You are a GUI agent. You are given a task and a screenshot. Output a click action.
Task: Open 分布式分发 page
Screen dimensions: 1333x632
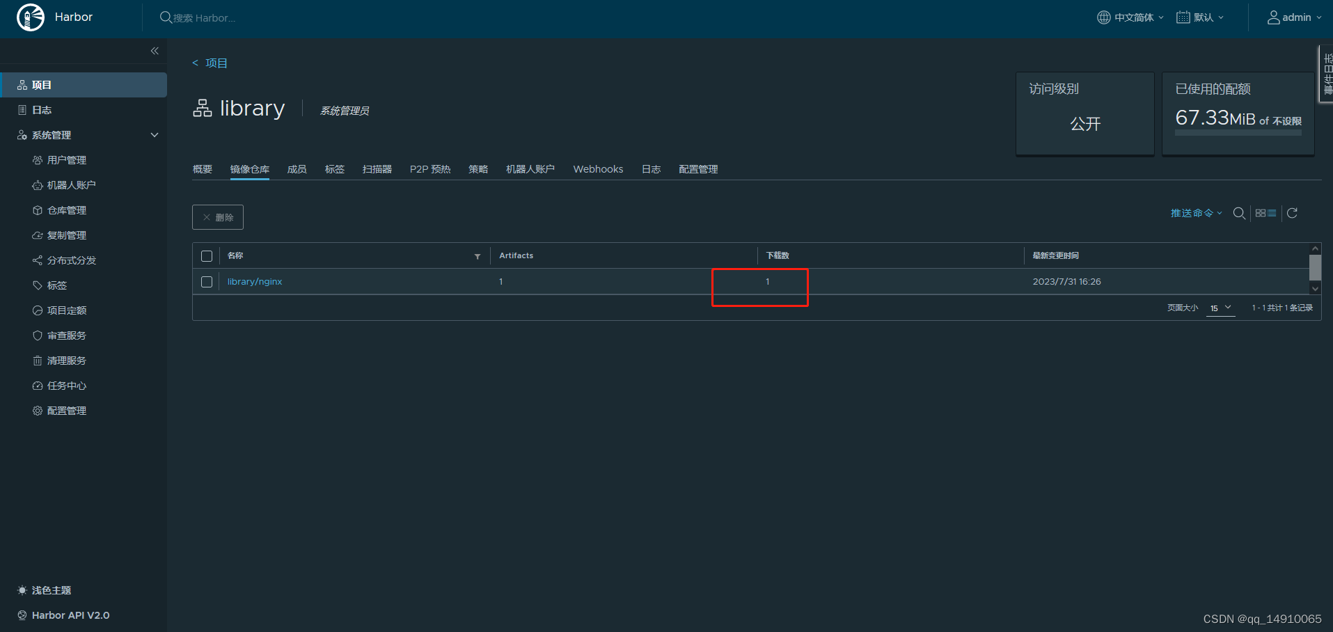tap(72, 260)
